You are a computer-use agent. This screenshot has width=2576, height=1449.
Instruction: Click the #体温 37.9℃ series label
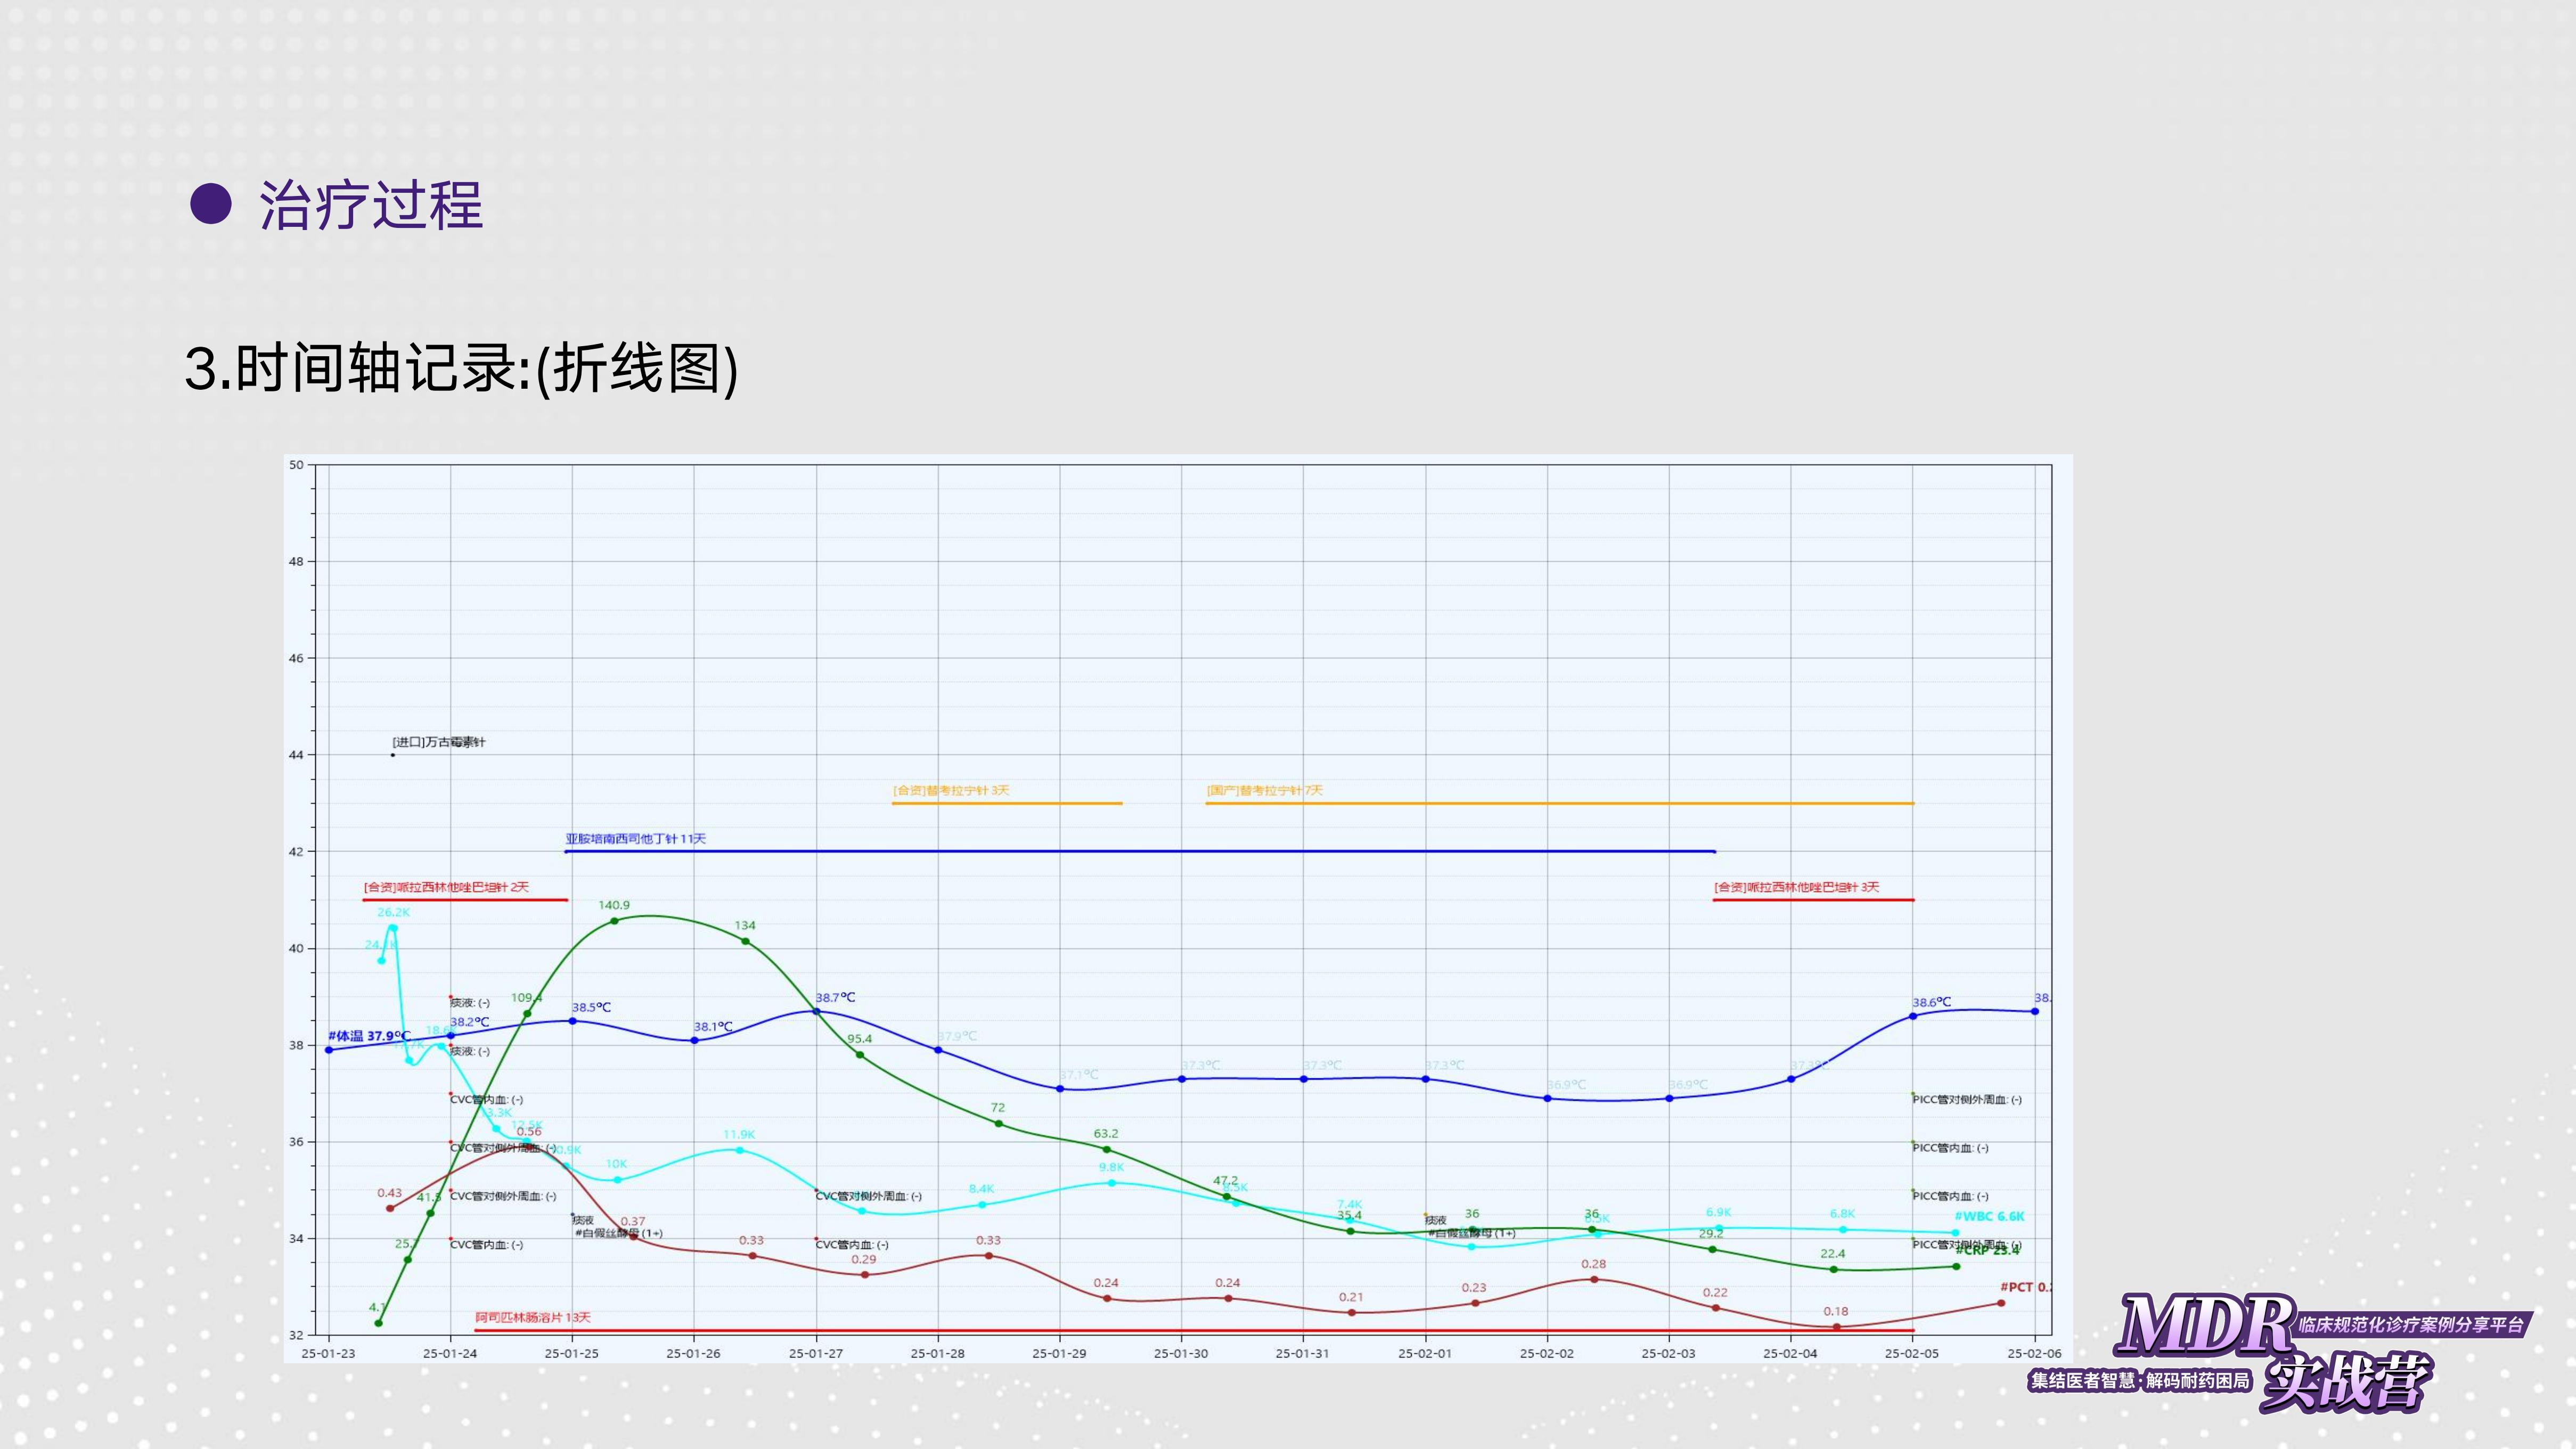coord(369,1036)
